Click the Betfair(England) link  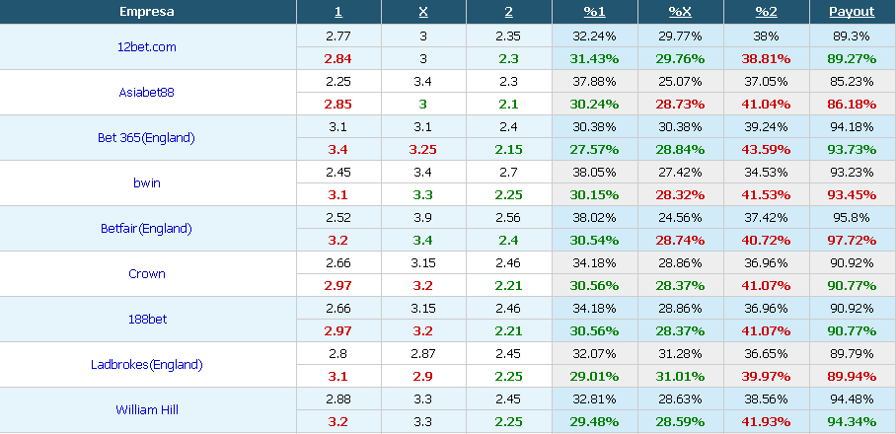click(146, 229)
